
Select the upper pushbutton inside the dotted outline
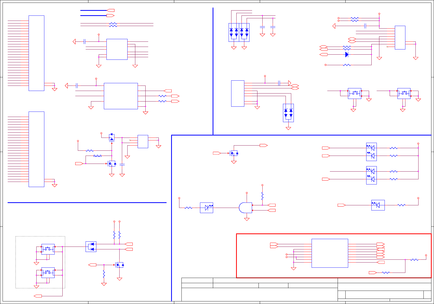[x=48, y=249]
